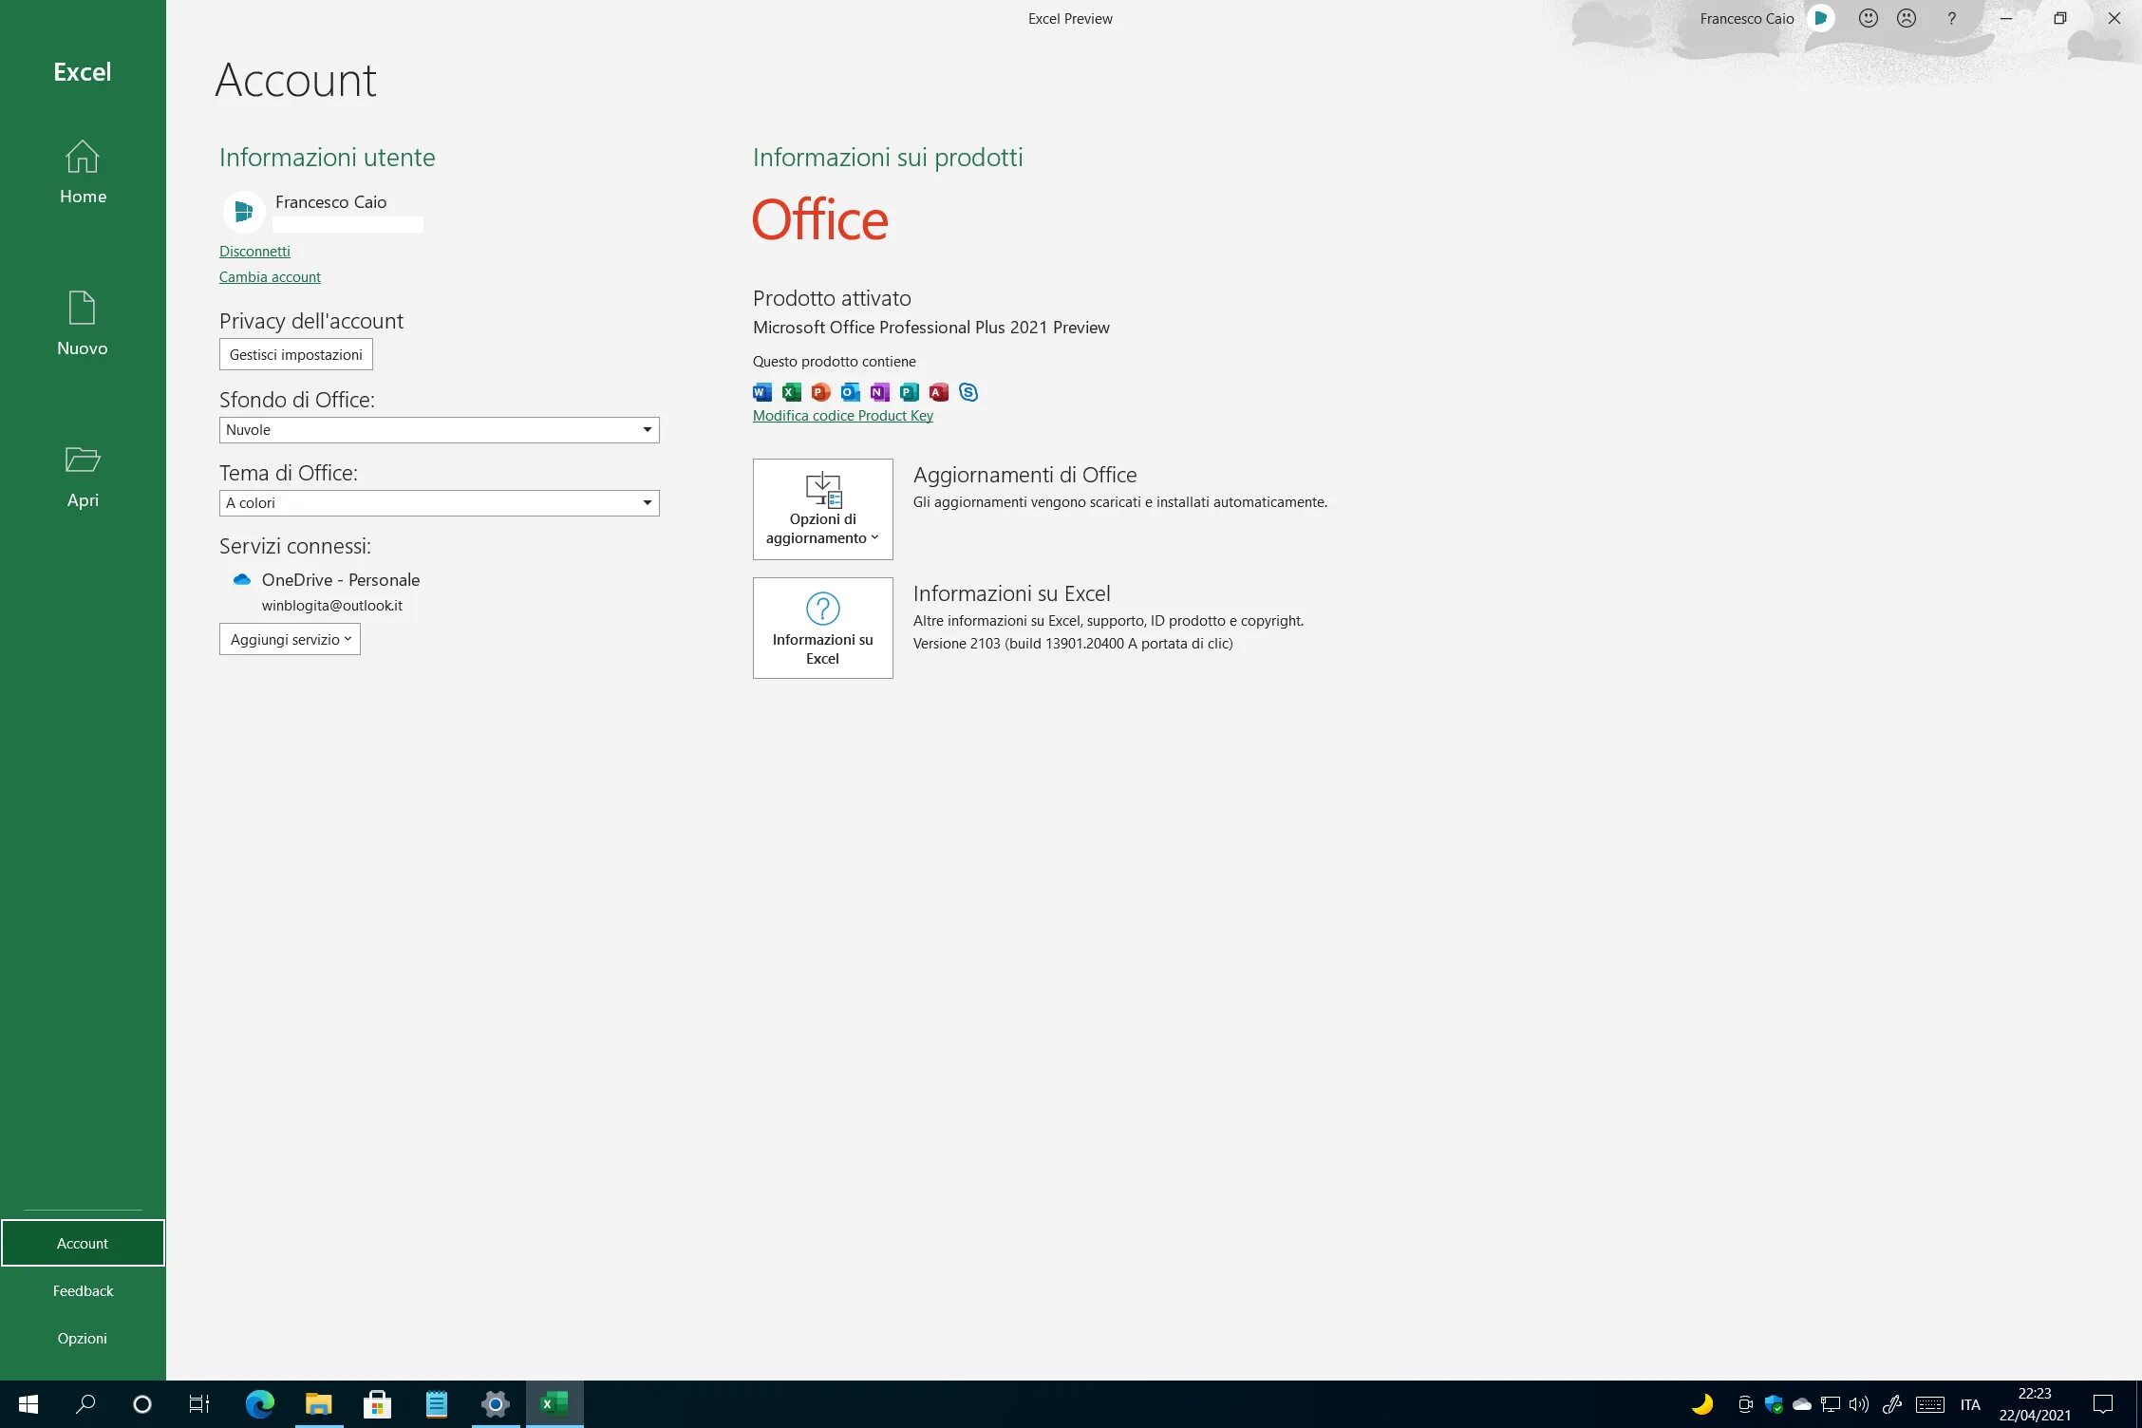This screenshot has width=2142, height=1428.
Task: Click the OneDrive Personale service icon
Action: 240,578
